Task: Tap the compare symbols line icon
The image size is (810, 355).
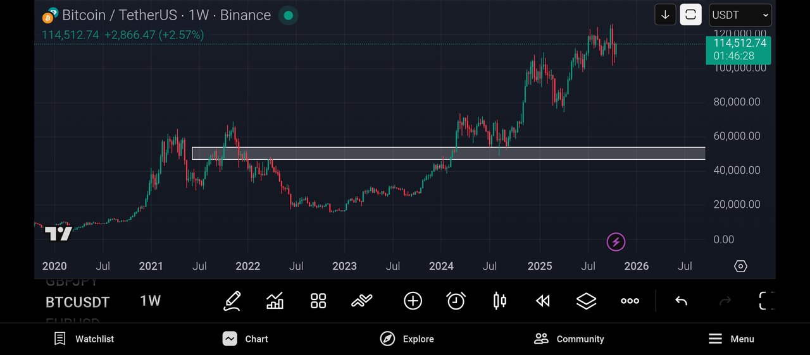Action: 362,301
